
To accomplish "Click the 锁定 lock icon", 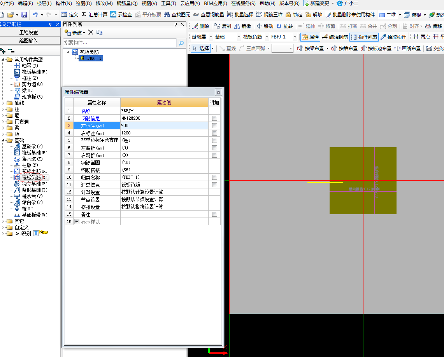I will [288, 15].
